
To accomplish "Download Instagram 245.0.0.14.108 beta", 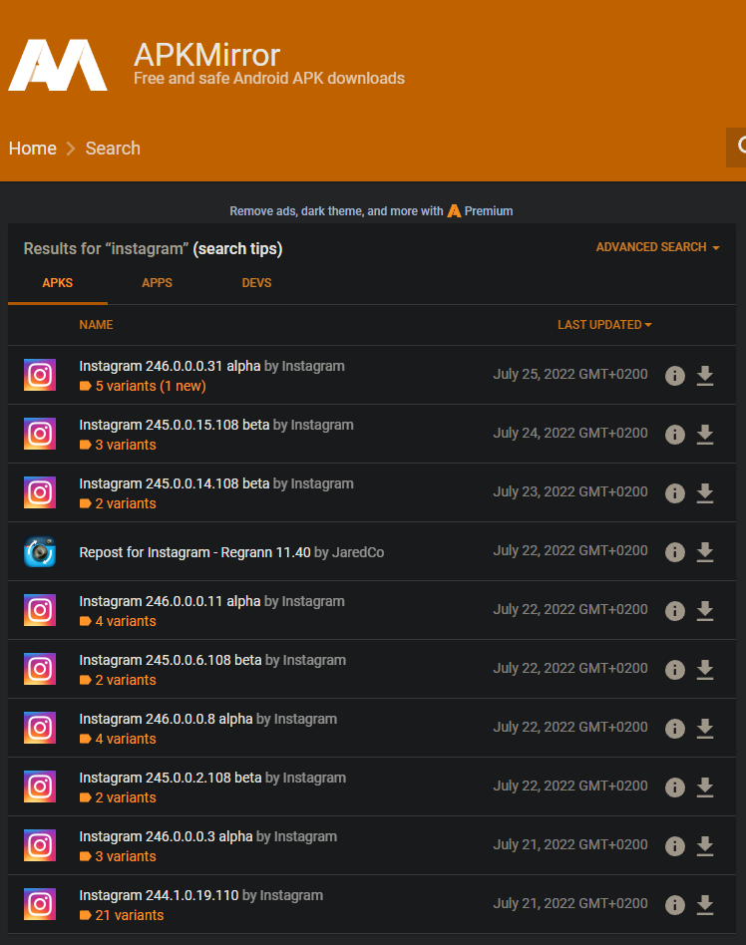I will click(x=705, y=493).
